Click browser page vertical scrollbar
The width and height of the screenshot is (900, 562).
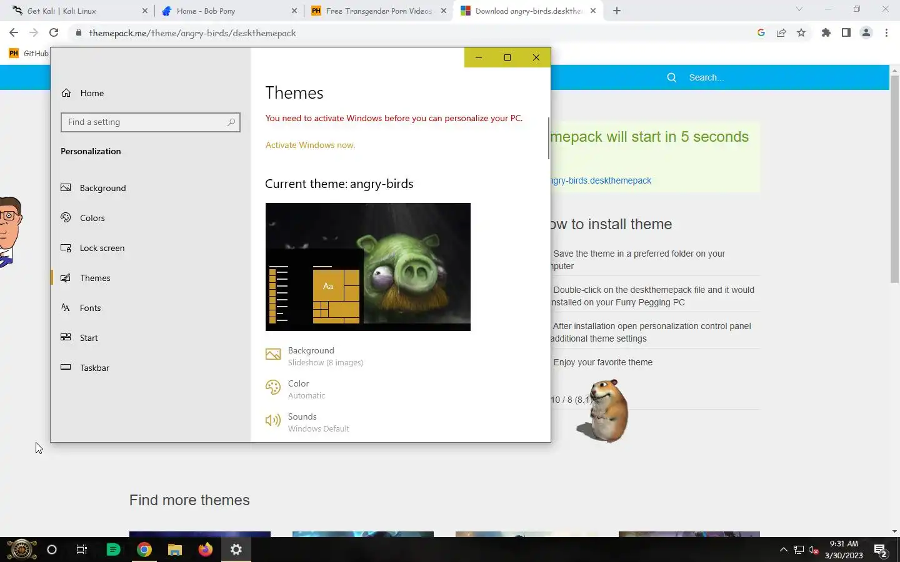point(894,179)
